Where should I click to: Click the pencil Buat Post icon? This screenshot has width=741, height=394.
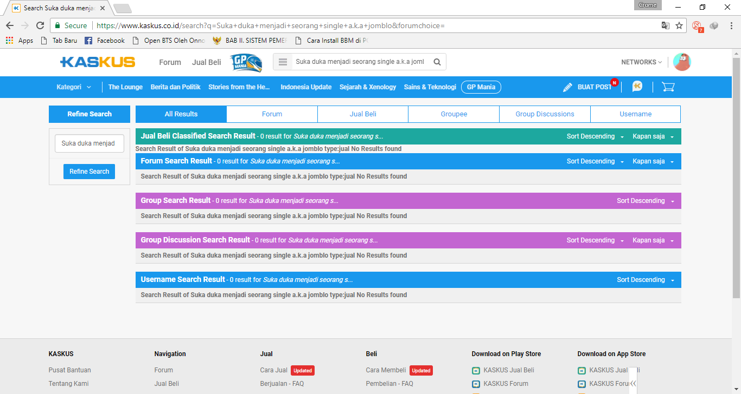tap(567, 87)
